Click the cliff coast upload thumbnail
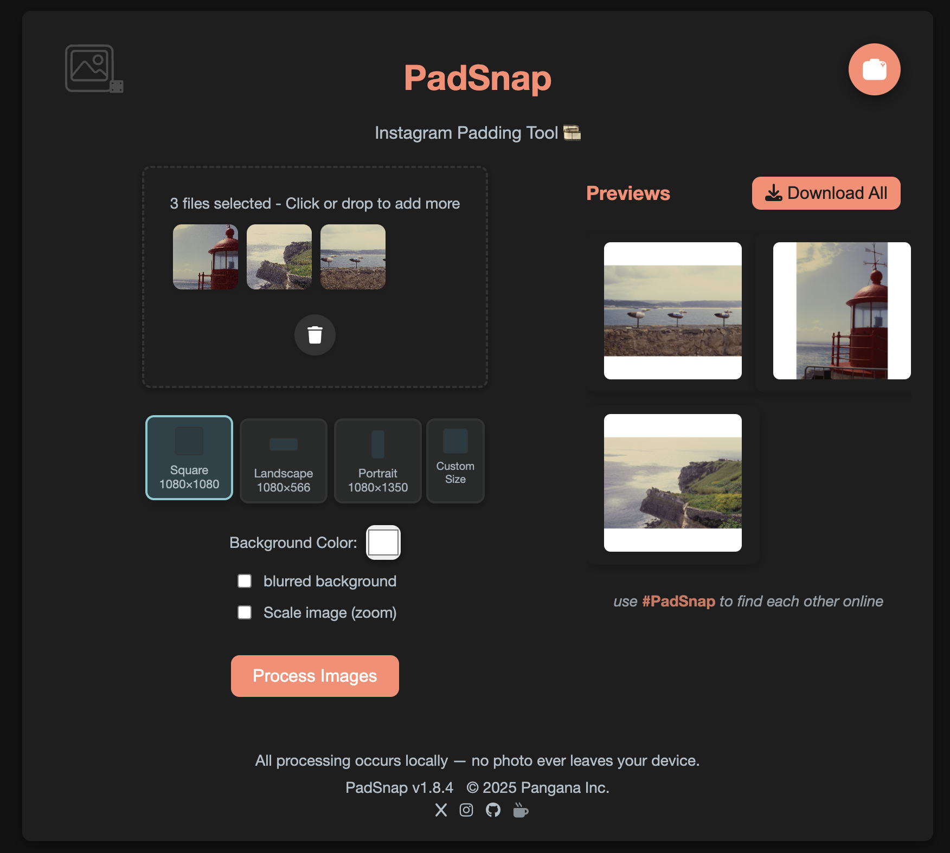 pos(279,257)
